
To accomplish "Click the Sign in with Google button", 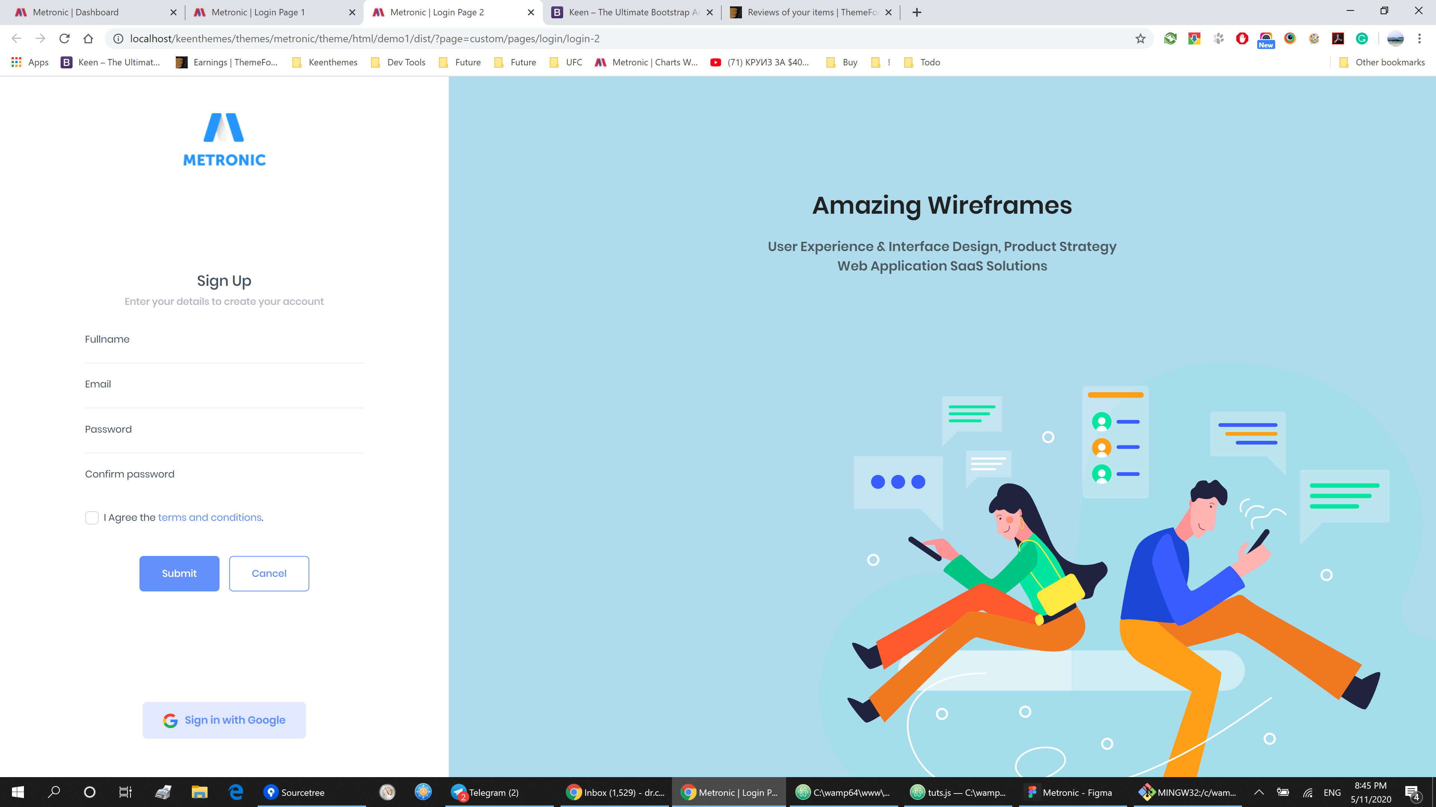I will (224, 720).
